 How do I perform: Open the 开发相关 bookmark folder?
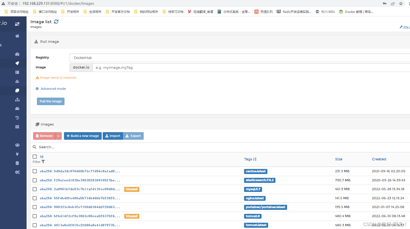coord(70,12)
